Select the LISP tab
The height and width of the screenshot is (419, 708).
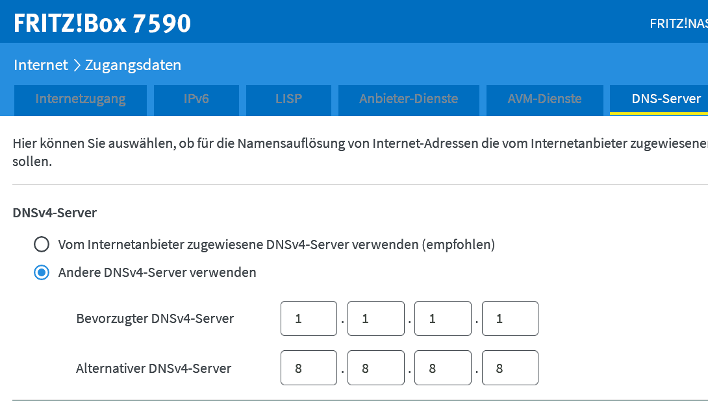[x=288, y=99]
